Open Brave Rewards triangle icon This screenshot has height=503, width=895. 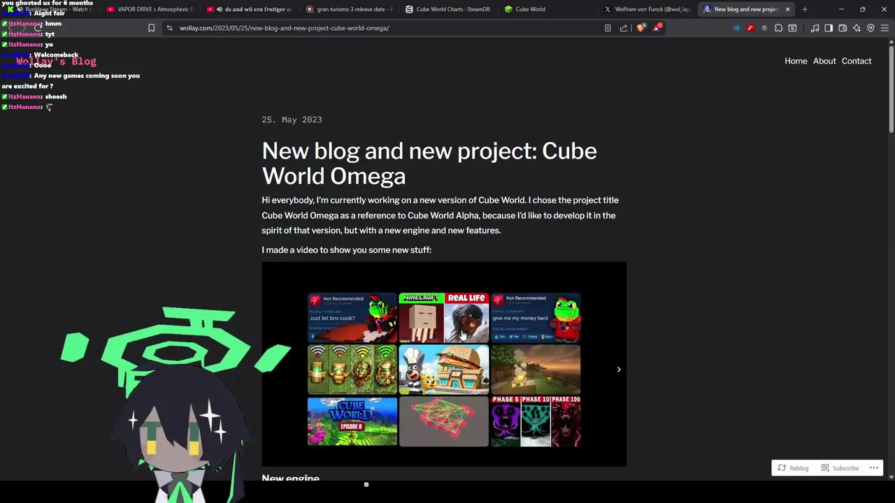pos(657,28)
